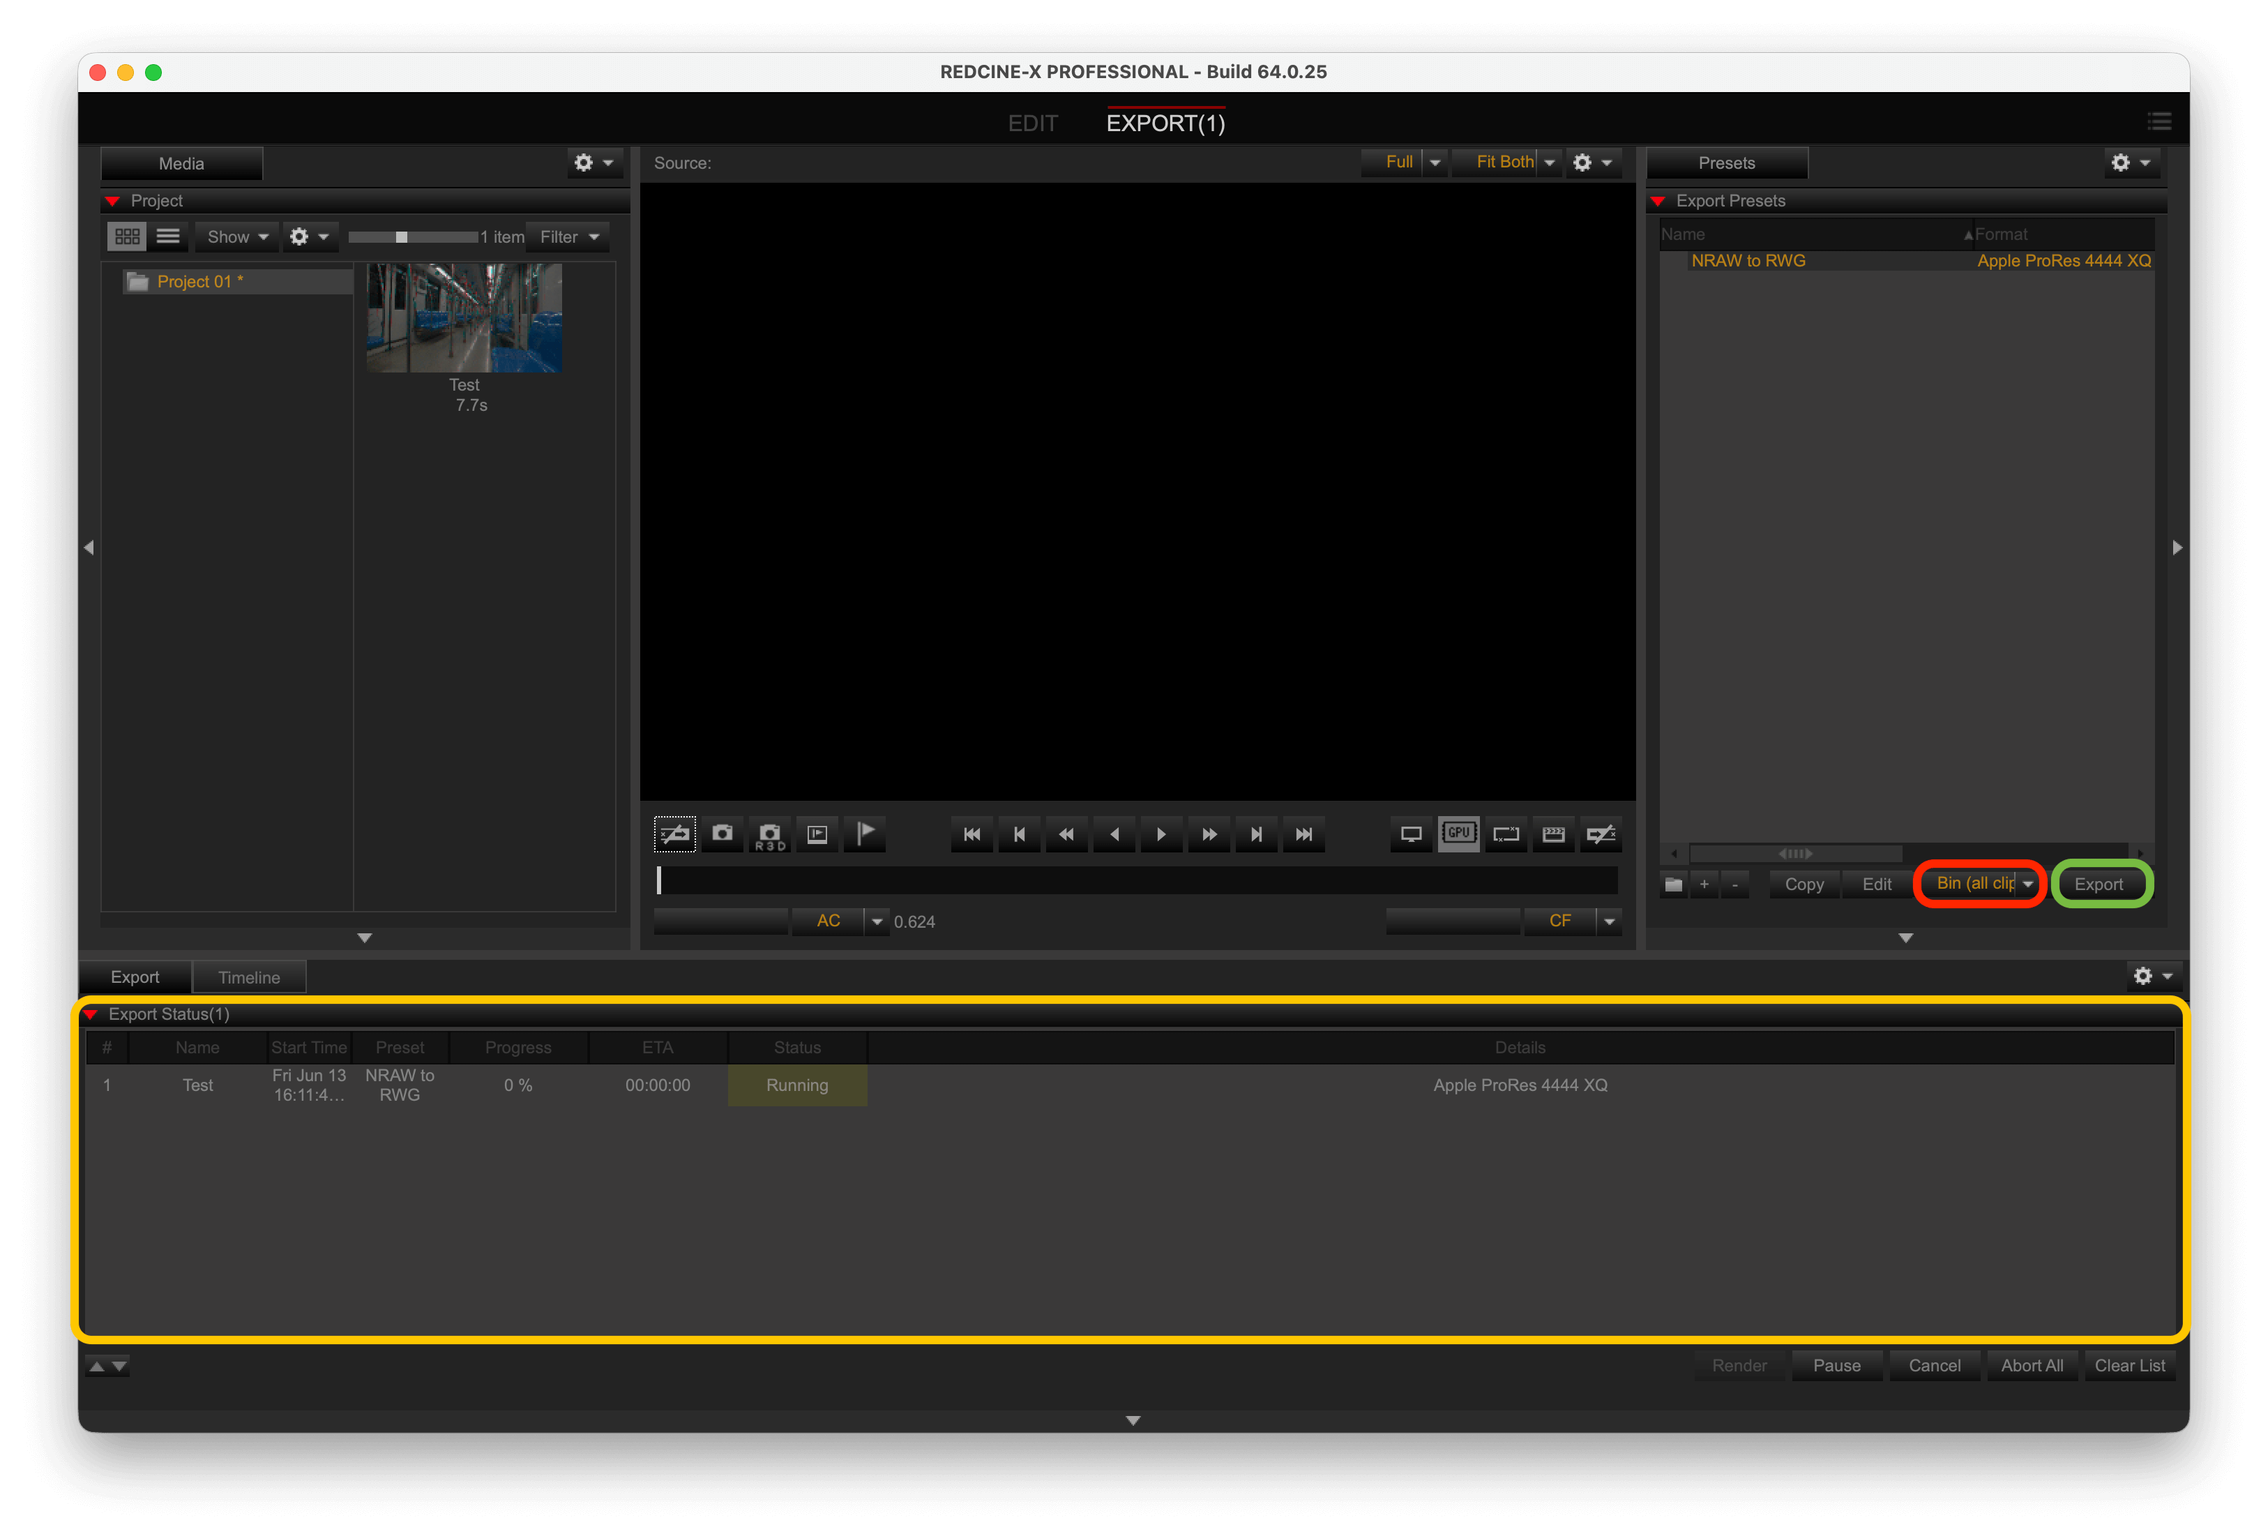The image size is (2268, 1536).
Task: Open the Export panel gear menu
Action: pyautogui.click(x=2154, y=976)
